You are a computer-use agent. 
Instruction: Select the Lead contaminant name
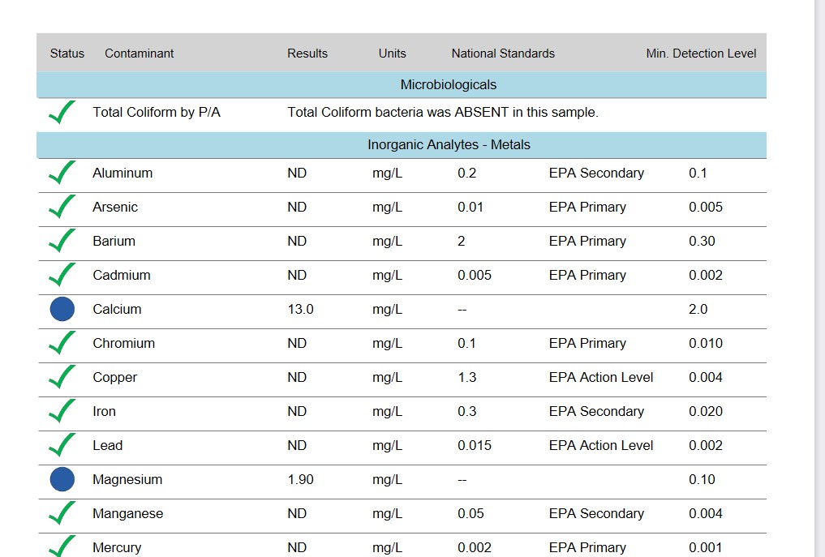pyautogui.click(x=107, y=445)
